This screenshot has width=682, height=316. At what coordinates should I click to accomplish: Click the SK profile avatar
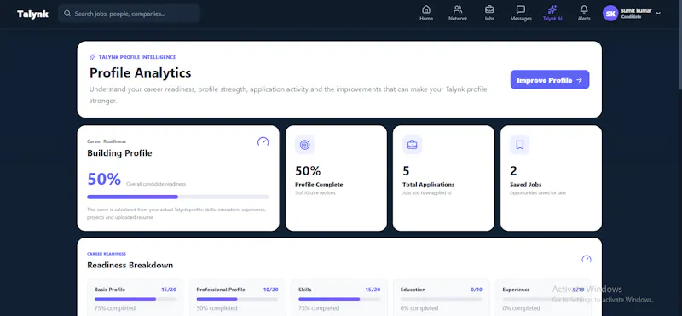pyautogui.click(x=610, y=14)
